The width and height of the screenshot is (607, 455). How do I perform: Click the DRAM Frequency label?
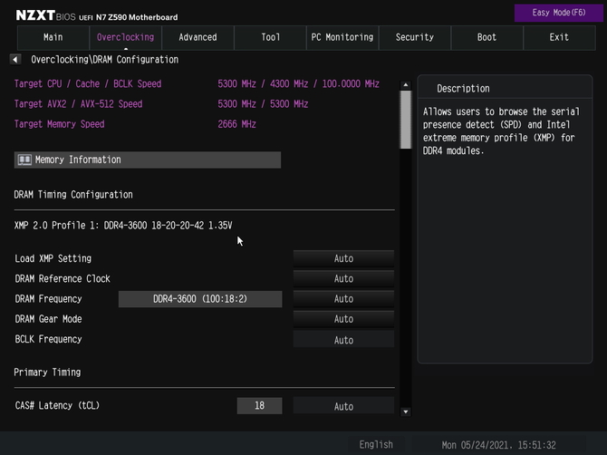tap(48, 299)
